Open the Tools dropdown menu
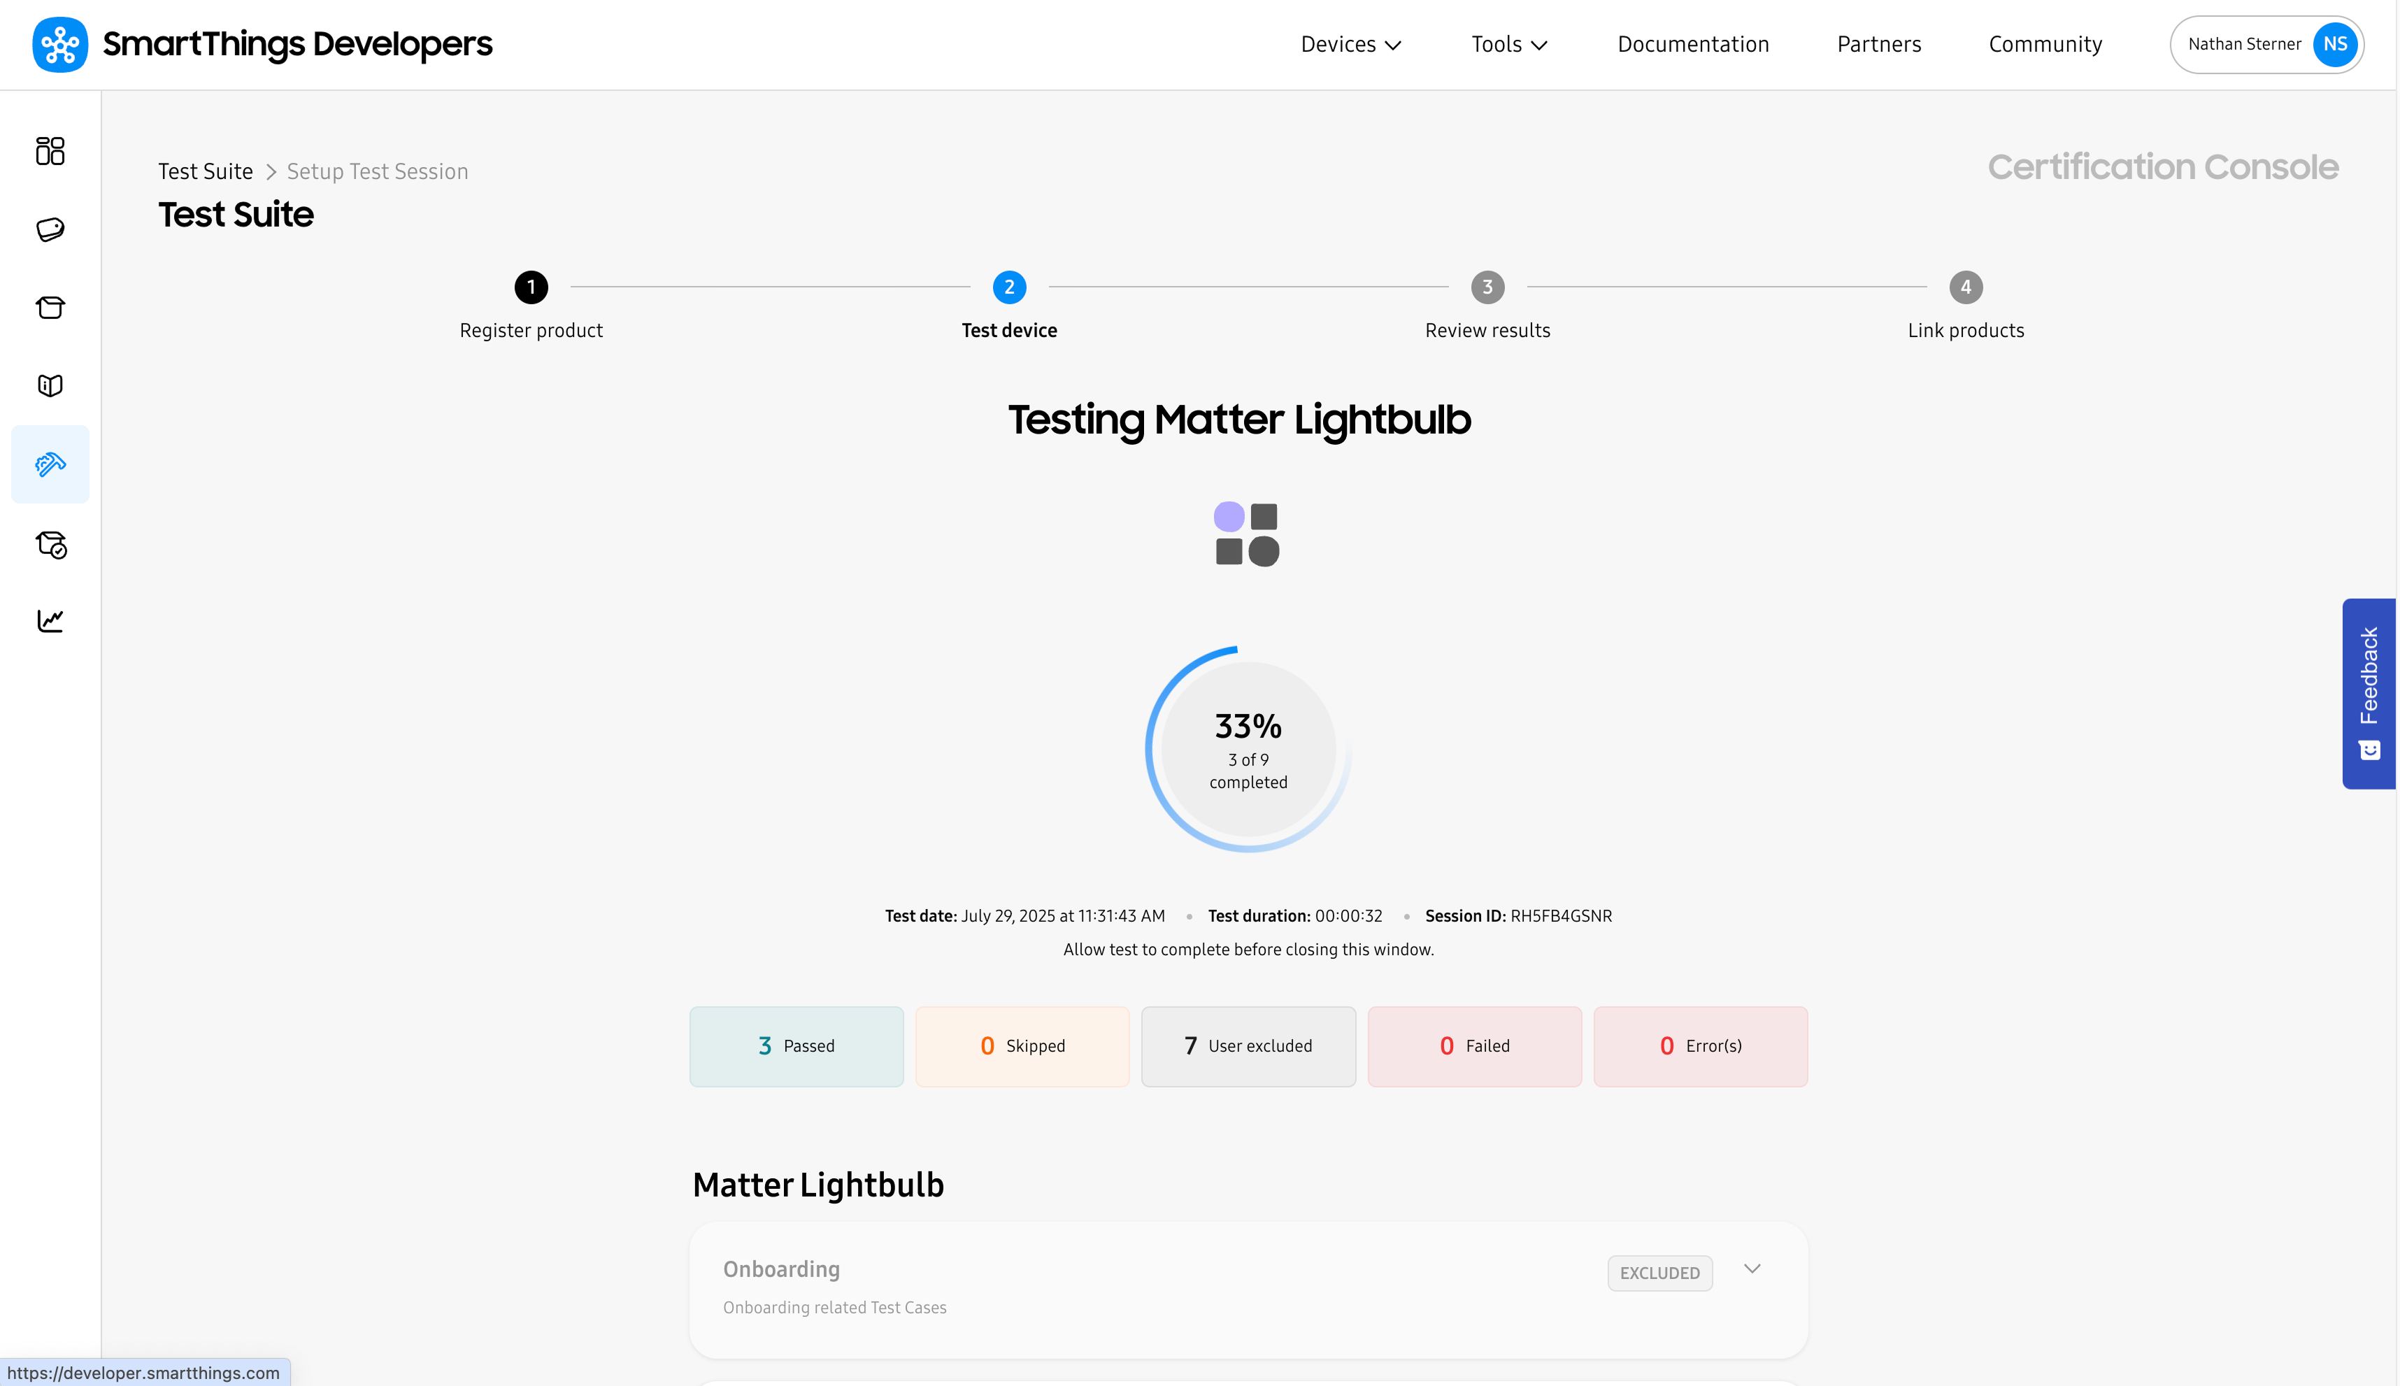 click(1509, 44)
